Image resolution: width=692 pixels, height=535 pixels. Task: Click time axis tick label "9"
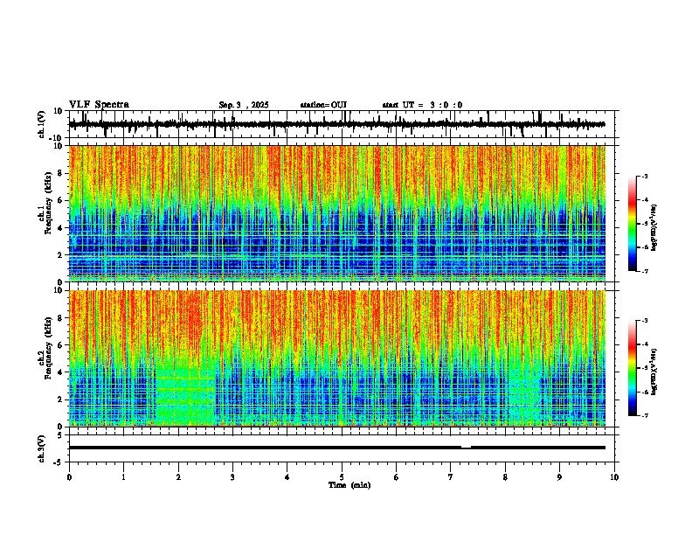pos(559,477)
